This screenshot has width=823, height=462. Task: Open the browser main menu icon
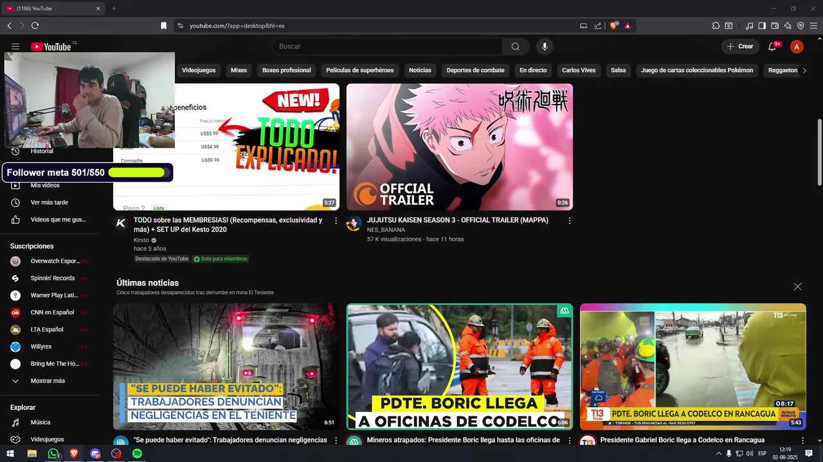[813, 26]
